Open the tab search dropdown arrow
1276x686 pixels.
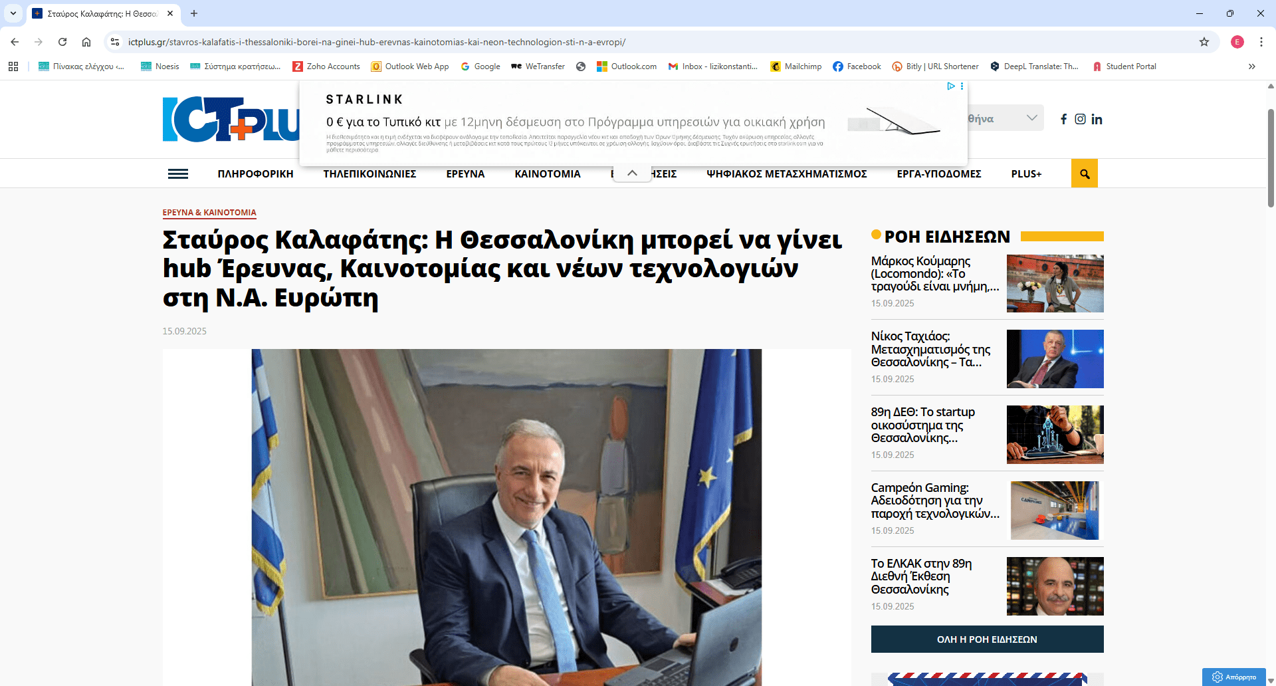[13, 13]
